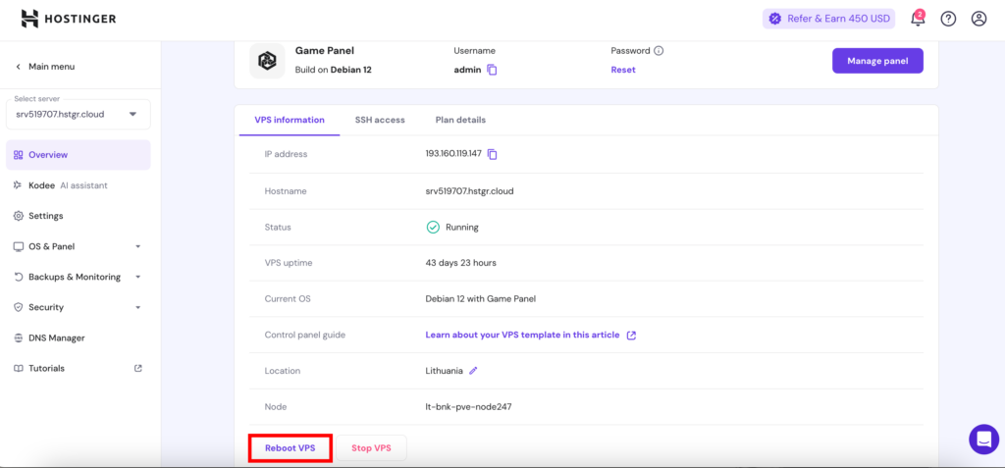
Task: Click Reset password link
Action: click(x=623, y=70)
